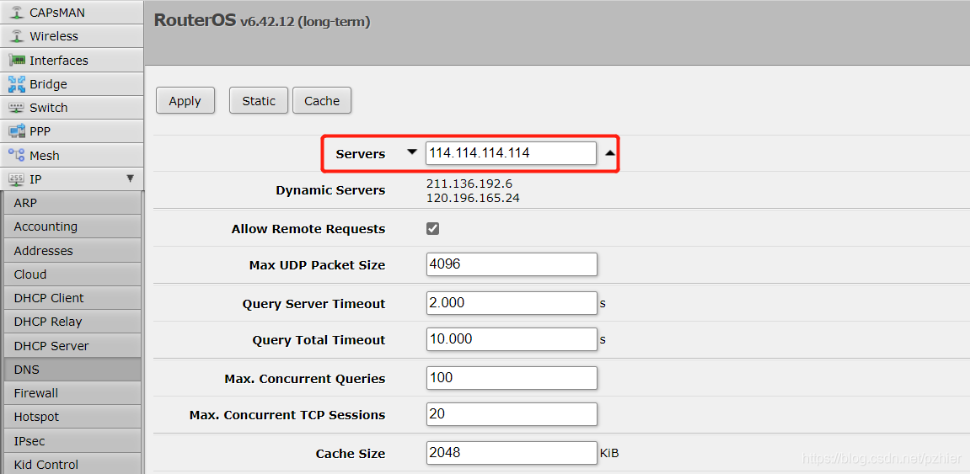Open the Wireless menu
Image resolution: width=970 pixels, height=474 pixels.
(x=72, y=36)
